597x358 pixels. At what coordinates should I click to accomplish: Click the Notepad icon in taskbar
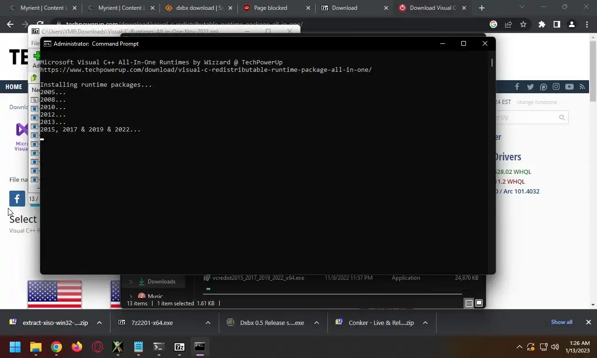139,347
